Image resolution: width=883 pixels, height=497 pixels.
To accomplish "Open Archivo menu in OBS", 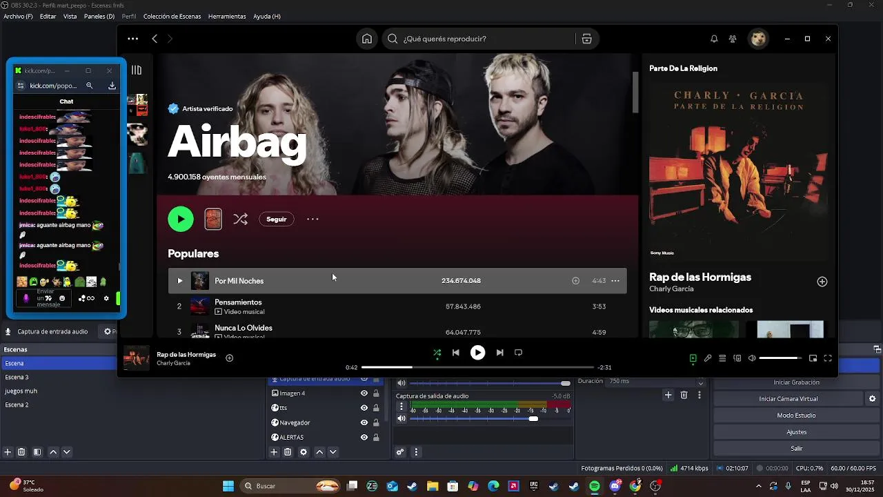I will (x=18, y=16).
